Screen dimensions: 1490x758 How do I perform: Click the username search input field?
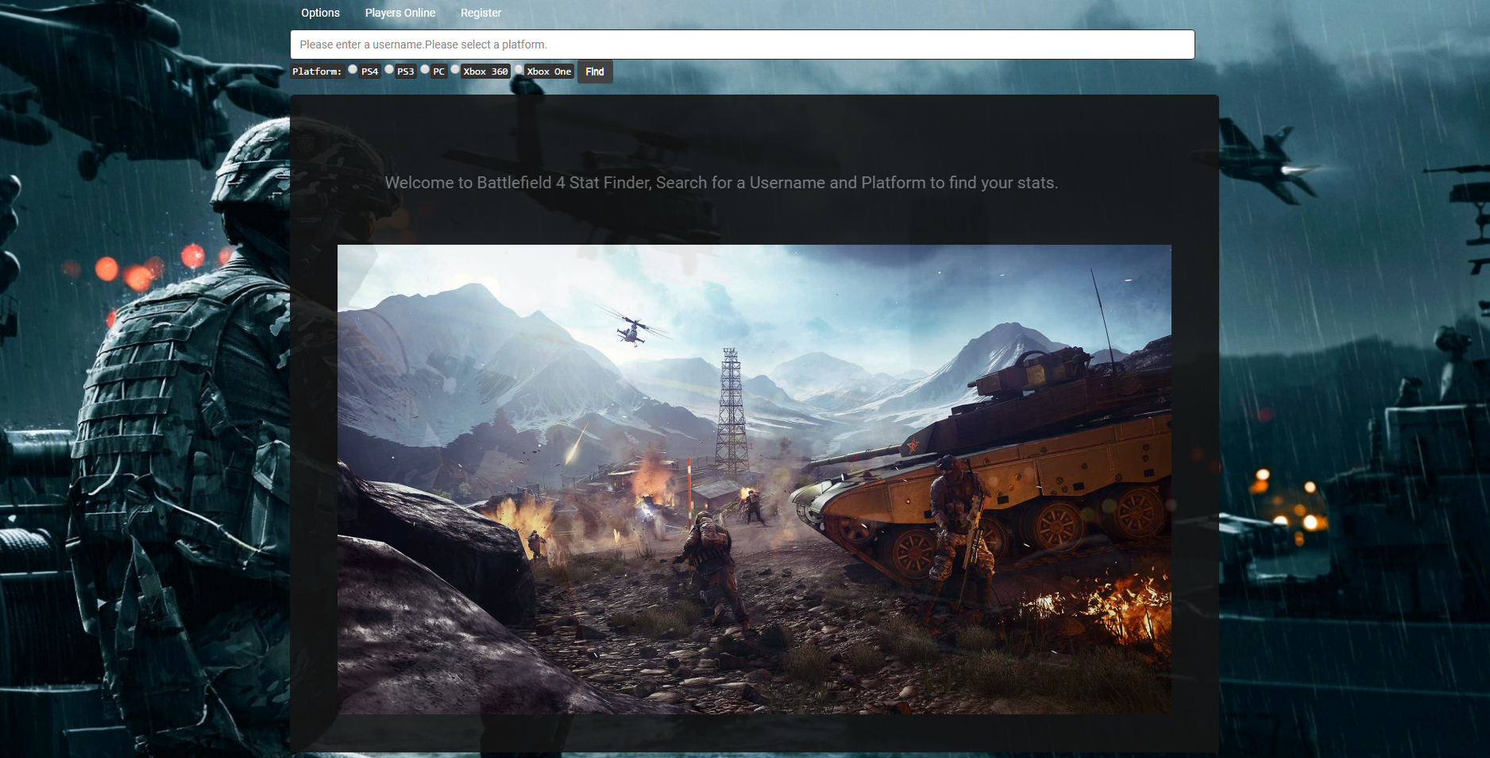click(743, 44)
